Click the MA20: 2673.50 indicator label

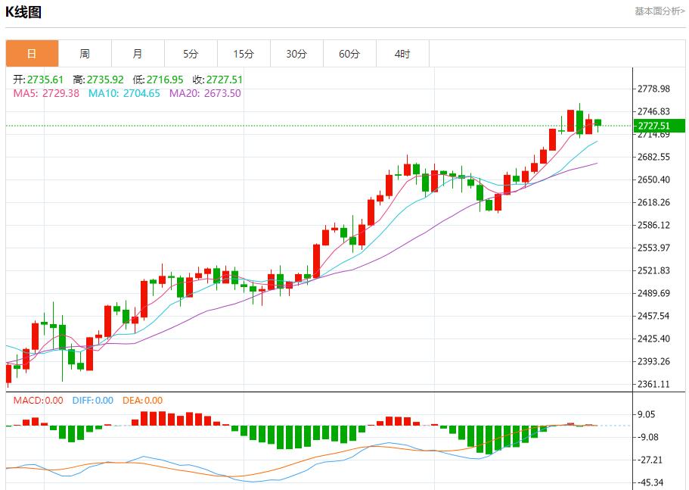[x=205, y=93]
